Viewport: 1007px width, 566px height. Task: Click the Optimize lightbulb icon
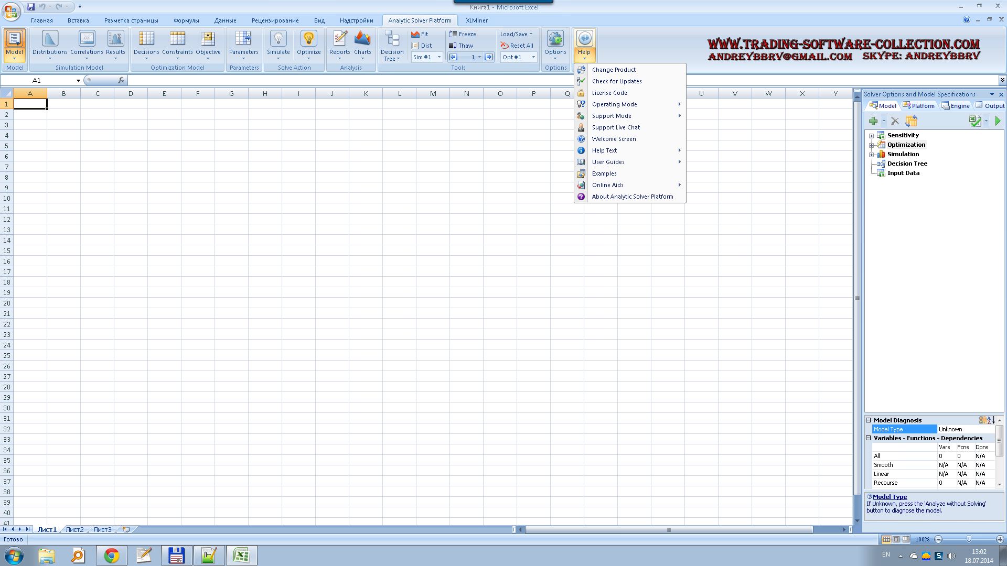click(x=308, y=39)
